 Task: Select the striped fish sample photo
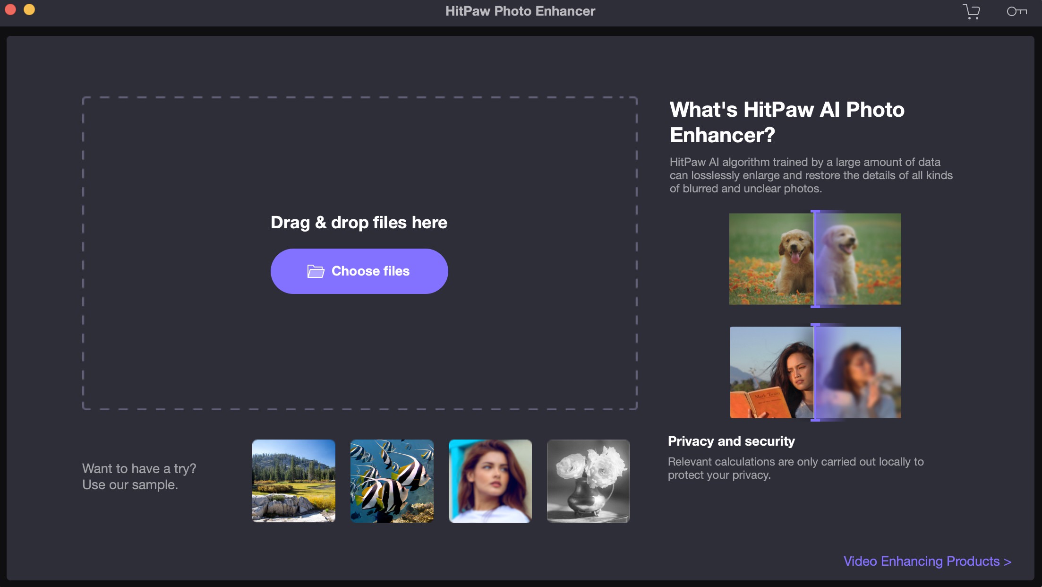(x=392, y=481)
